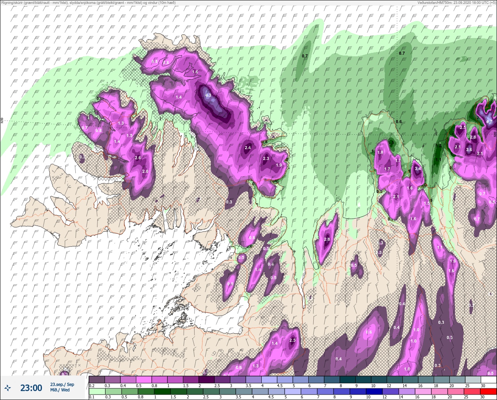The image size is (497, 400).
Task: Click the 2.0 value on the map
Action: (145, 171)
